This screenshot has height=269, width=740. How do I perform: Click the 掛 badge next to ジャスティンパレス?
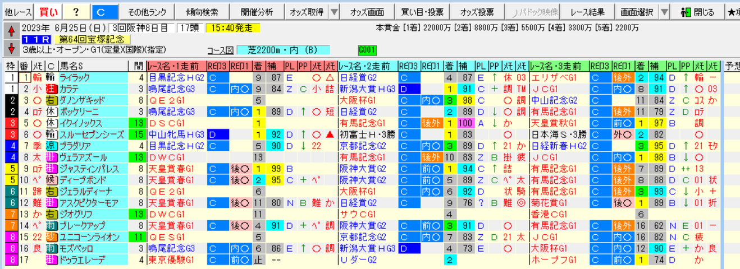(51, 169)
